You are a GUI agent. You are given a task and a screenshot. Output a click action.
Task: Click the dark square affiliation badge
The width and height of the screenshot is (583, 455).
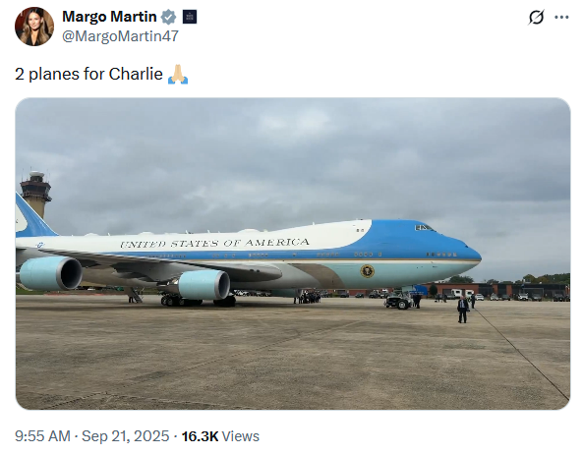pyautogui.click(x=190, y=17)
